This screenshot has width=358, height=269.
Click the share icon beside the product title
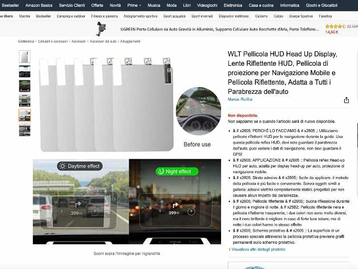(x=346, y=100)
